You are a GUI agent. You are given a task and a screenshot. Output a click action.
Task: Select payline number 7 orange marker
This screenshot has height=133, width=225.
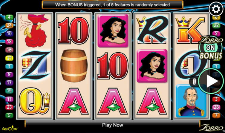pos(216,115)
